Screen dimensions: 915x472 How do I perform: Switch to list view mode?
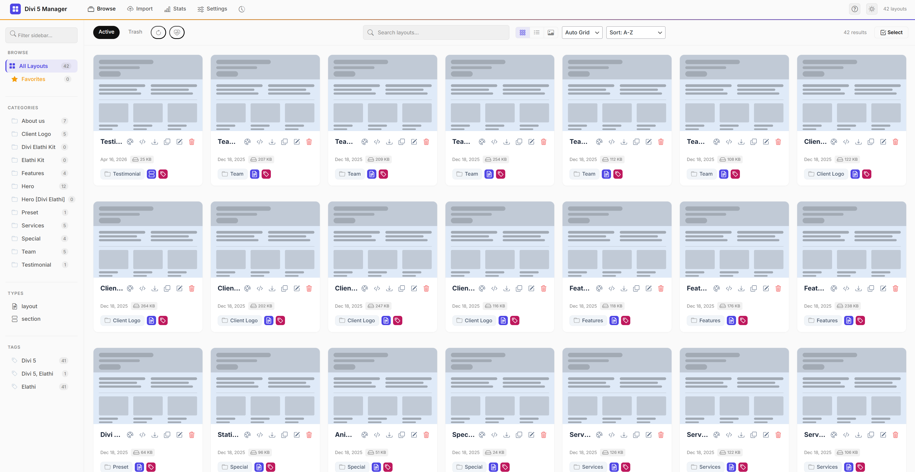tap(536, 32)
